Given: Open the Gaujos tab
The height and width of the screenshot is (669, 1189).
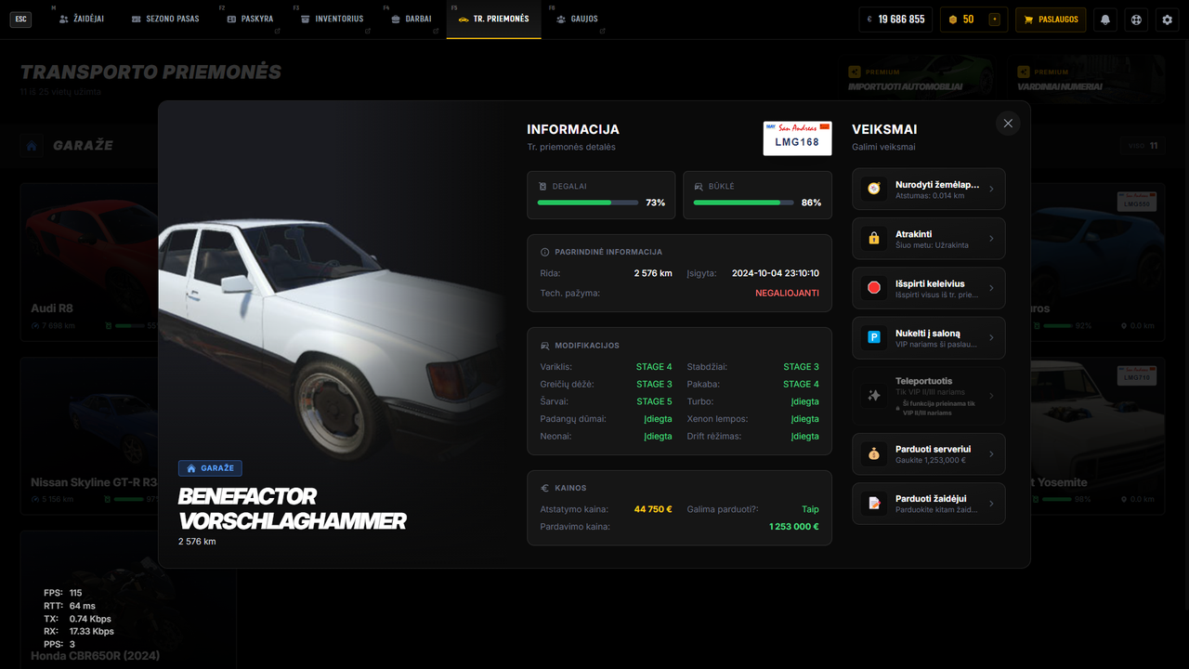Looking at the screenshot, I should tap(577, 19).
